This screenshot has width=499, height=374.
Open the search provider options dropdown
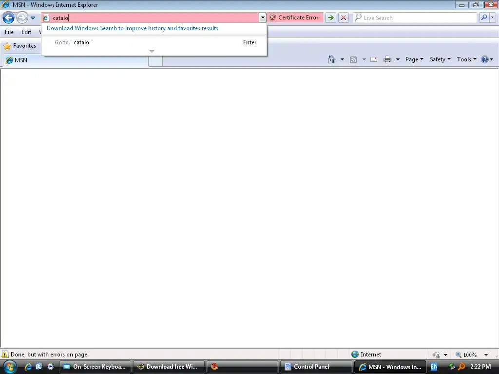492,18
